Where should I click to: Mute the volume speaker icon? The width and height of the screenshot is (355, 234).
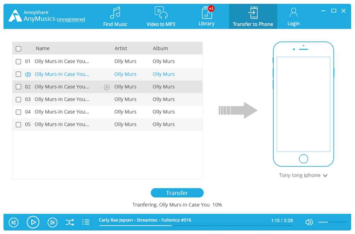309,222
